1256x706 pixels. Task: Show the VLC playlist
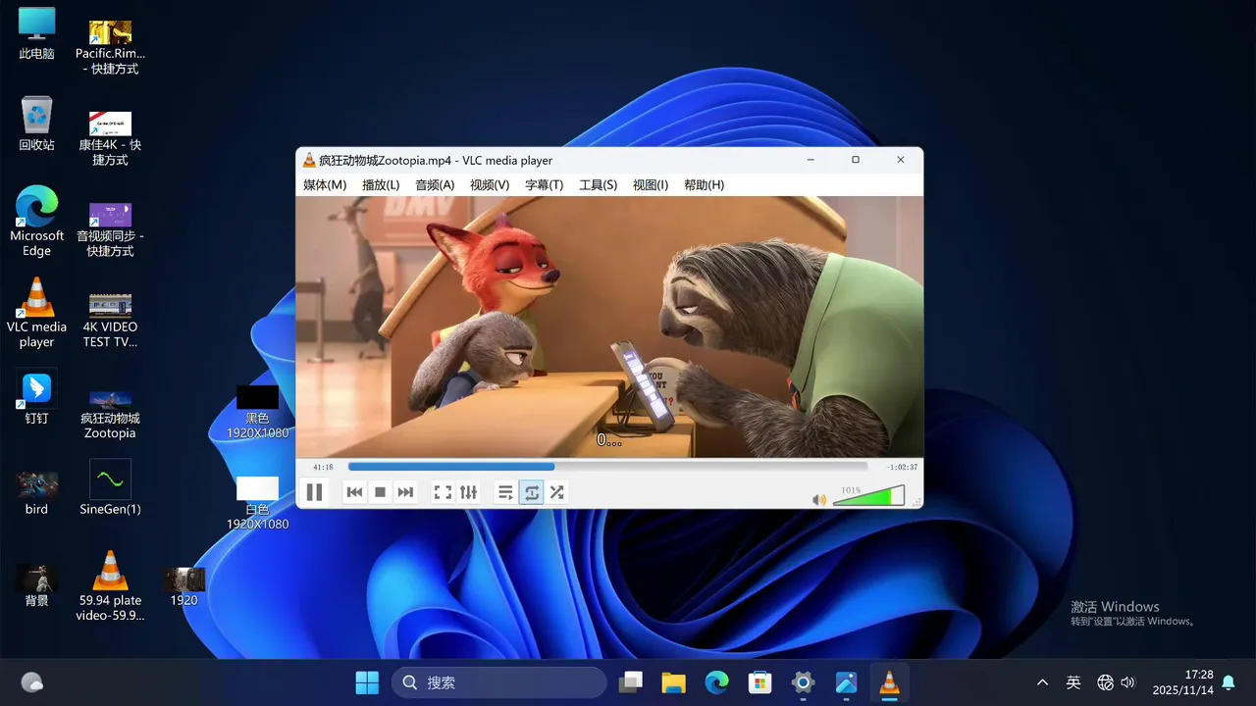505,492
